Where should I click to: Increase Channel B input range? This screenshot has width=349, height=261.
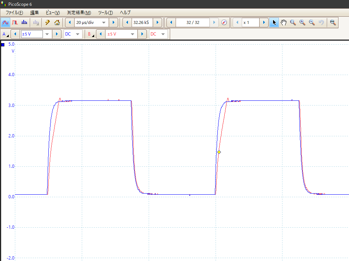[142, 34]
